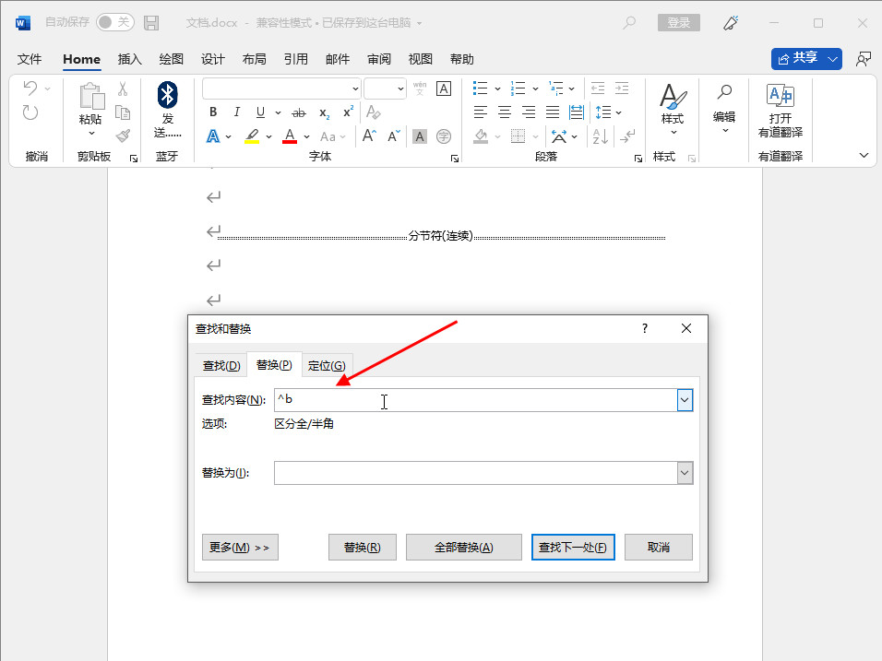Expand the Find what history dropdown
The height and width of the screenshot is (661, 882).
[x=685, y=400]
